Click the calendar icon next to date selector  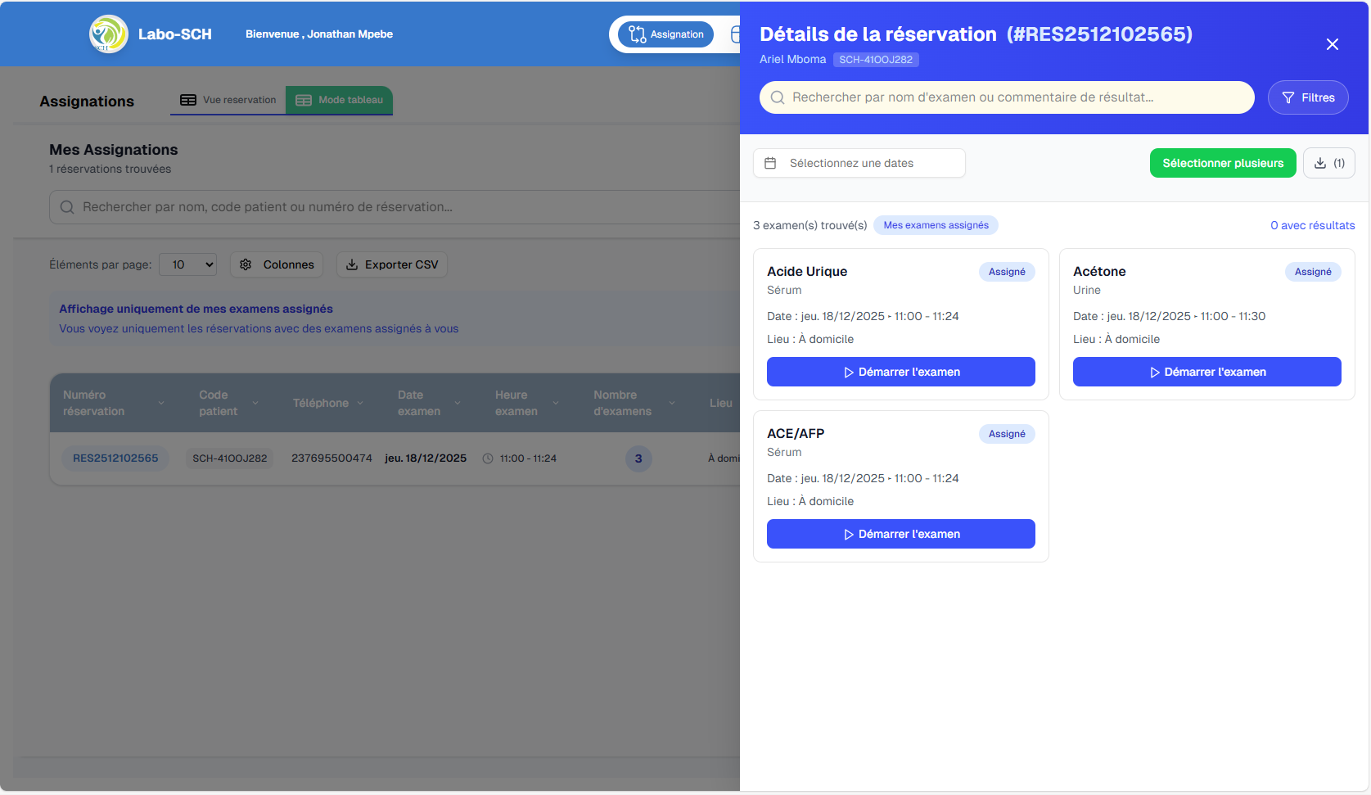771,163
